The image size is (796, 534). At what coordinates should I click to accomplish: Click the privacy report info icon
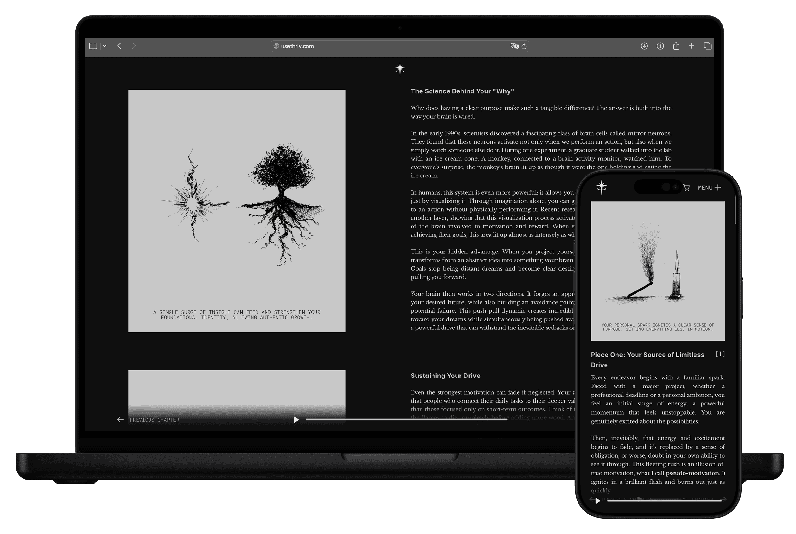pos(660,46)
